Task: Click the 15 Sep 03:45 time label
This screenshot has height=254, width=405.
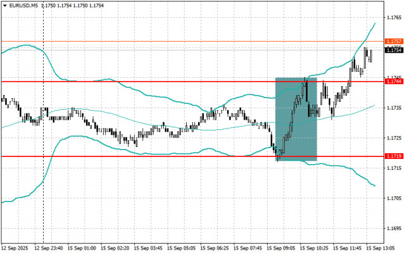Action: [x=148, y=248]
